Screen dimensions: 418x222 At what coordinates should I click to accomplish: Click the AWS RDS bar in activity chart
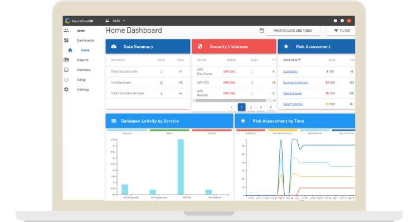(x=181, y=167)
